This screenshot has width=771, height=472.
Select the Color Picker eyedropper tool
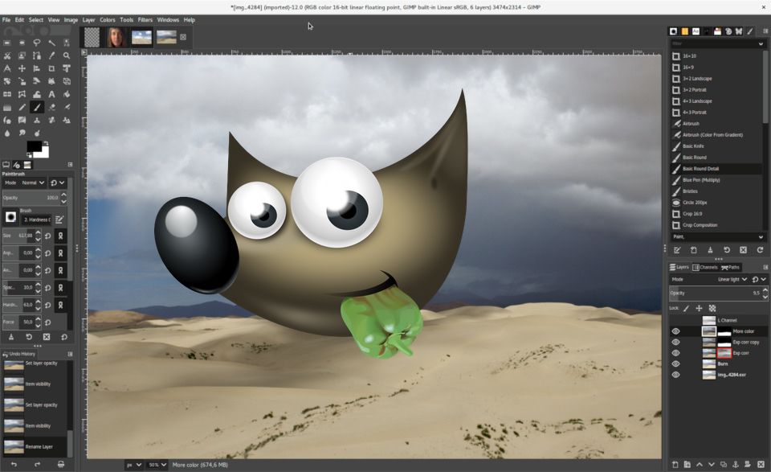tap(51, 55)
